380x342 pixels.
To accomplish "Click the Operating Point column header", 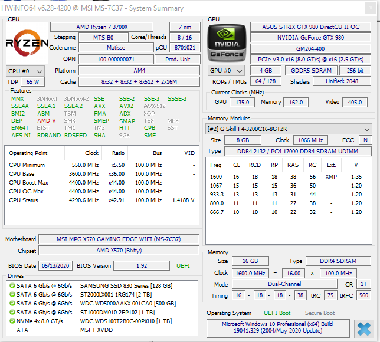I will [x=28, y=153].
